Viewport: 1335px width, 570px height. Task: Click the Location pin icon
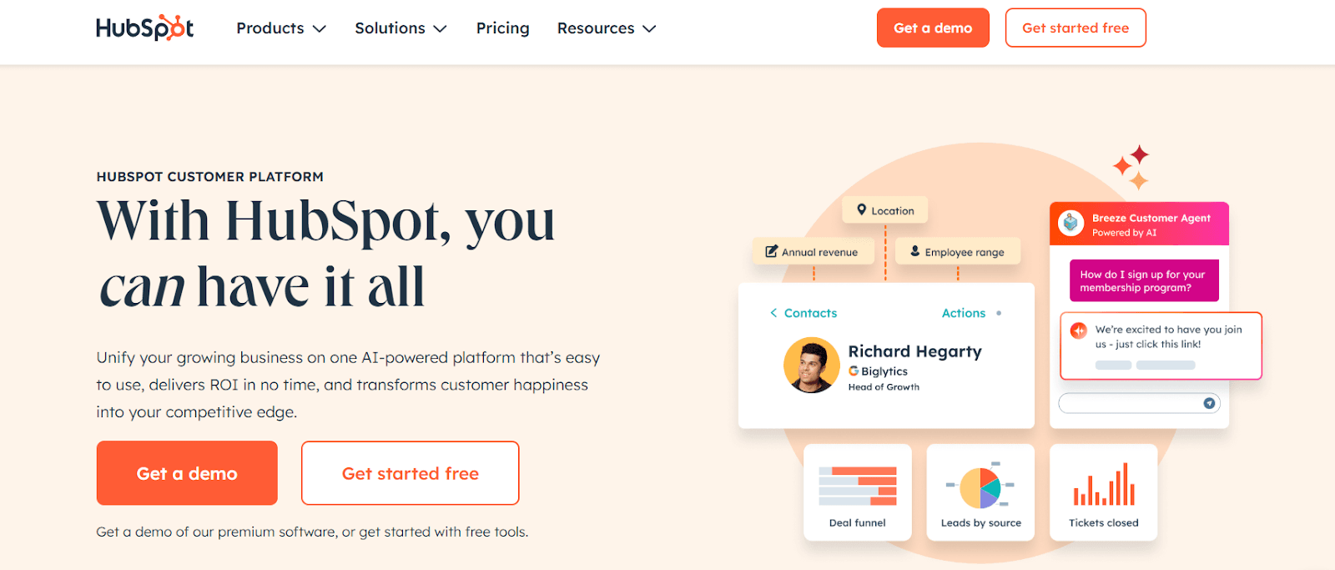pos(862,210)
